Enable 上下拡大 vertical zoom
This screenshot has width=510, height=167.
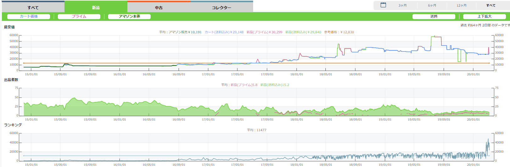coord(484,17)
